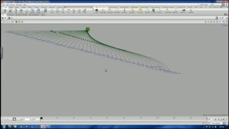Add an Ambient Light
Viewport: 229px width, 129px height.
[175, 11]
